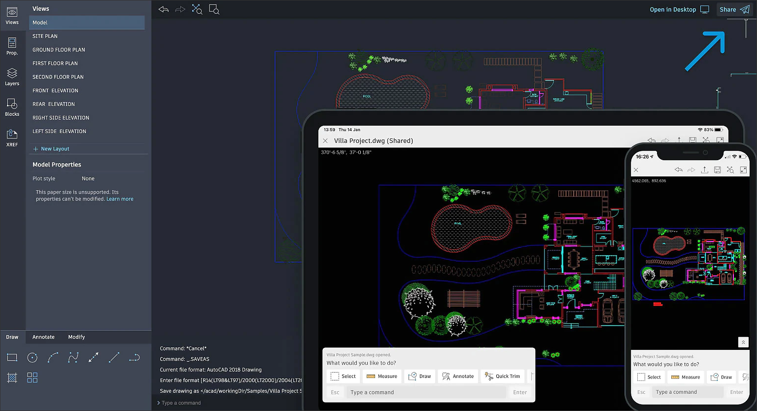Open the Layers panel icon
Viewport: 757px width, 411px height.
(x=12, y=77)
